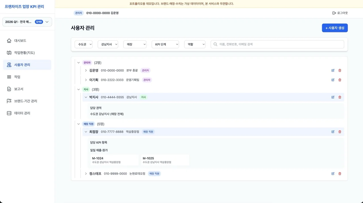Select 사용자 관리 menu item
363x203 pixels.
(27, 65)
